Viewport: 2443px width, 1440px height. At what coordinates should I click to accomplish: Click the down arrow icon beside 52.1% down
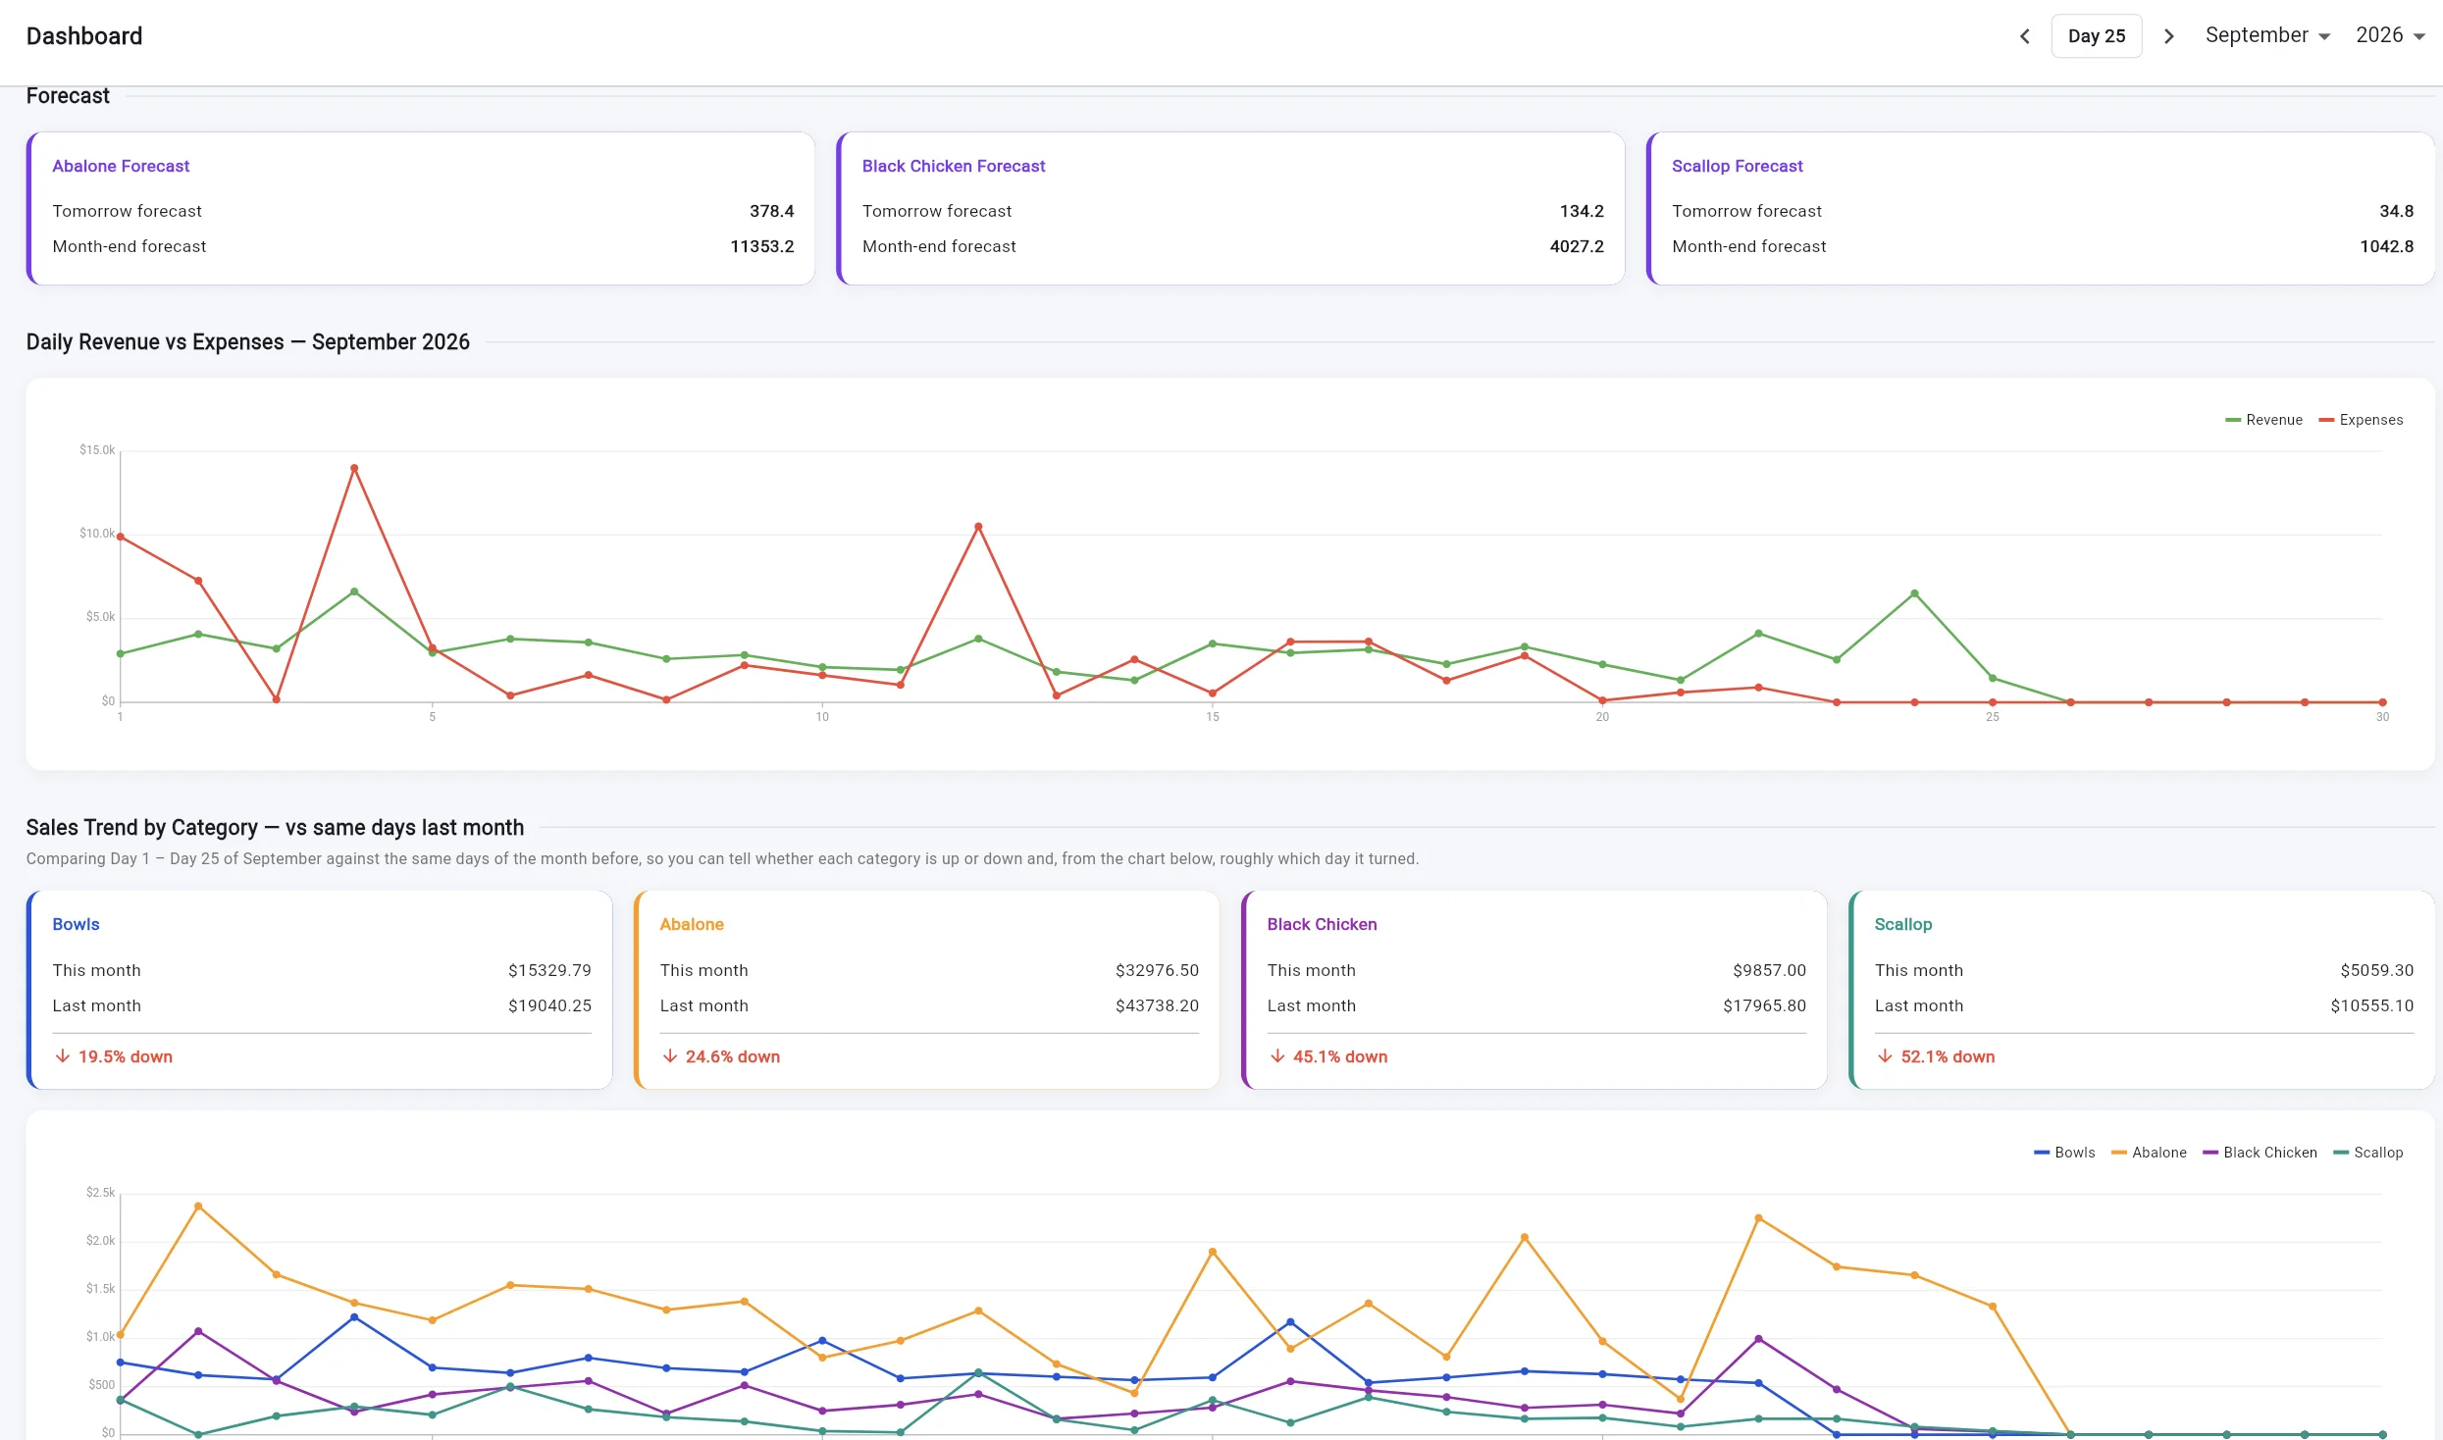(x=1885, y=1056)
